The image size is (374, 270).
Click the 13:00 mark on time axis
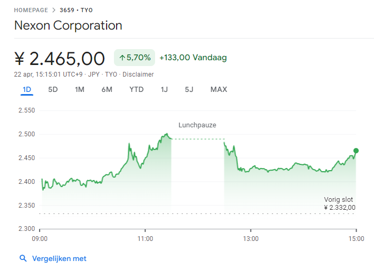[251, 238]
